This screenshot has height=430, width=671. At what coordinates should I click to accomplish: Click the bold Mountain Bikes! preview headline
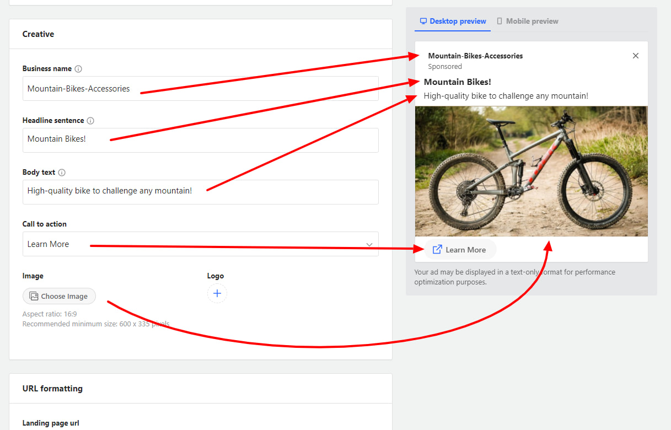click(x=457, y=82)
